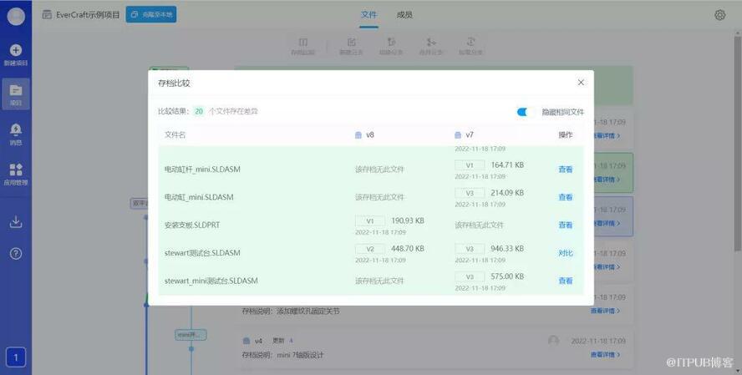Open the 消息 notification bell
The width and height of the screenshot is (742, 375).
16,129
